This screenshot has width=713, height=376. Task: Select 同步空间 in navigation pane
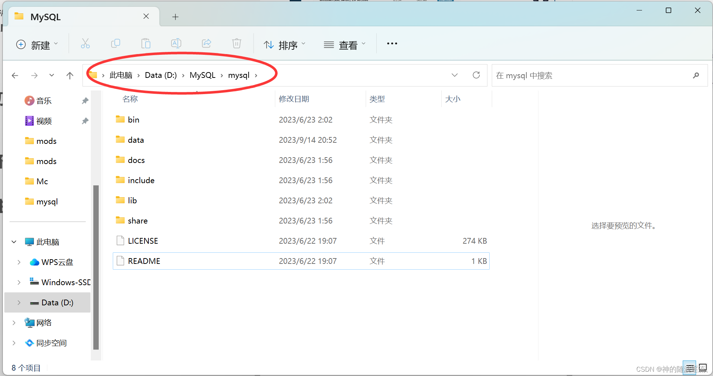[52, 343]
